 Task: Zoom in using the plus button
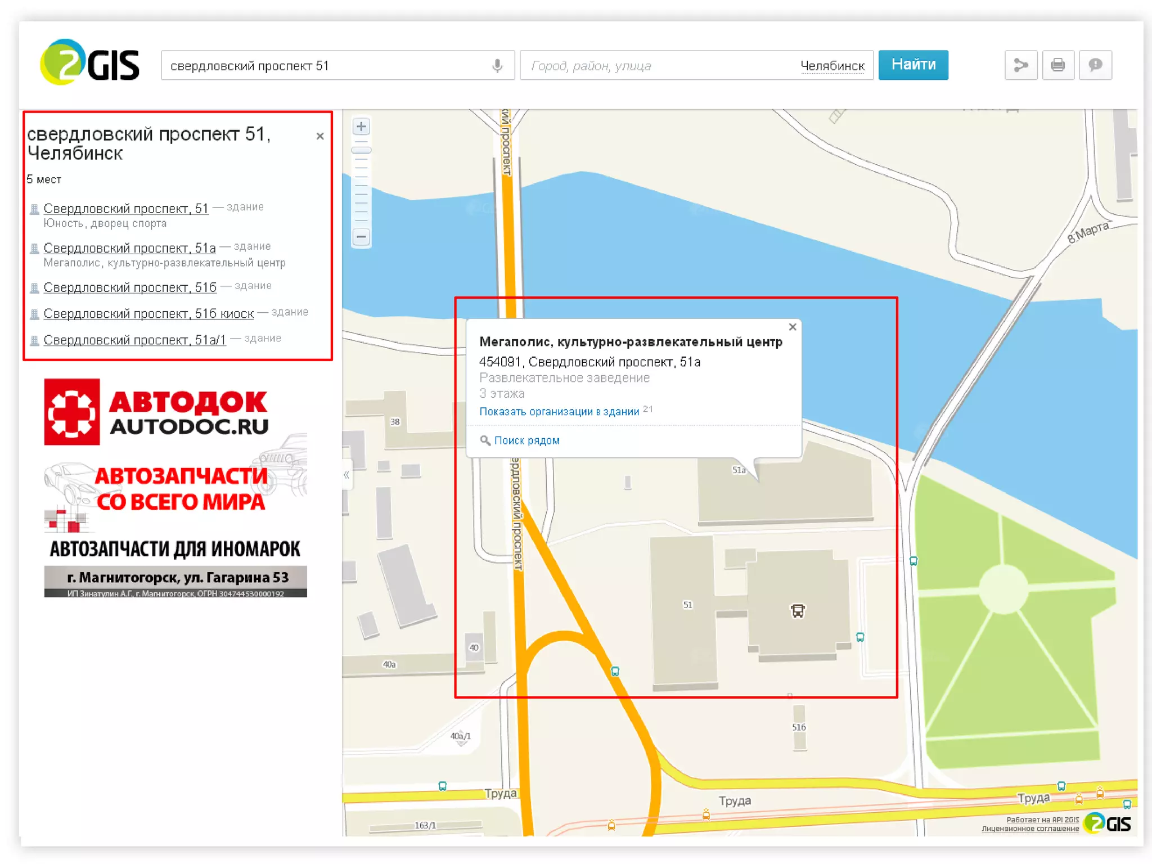tap(361, 127)
